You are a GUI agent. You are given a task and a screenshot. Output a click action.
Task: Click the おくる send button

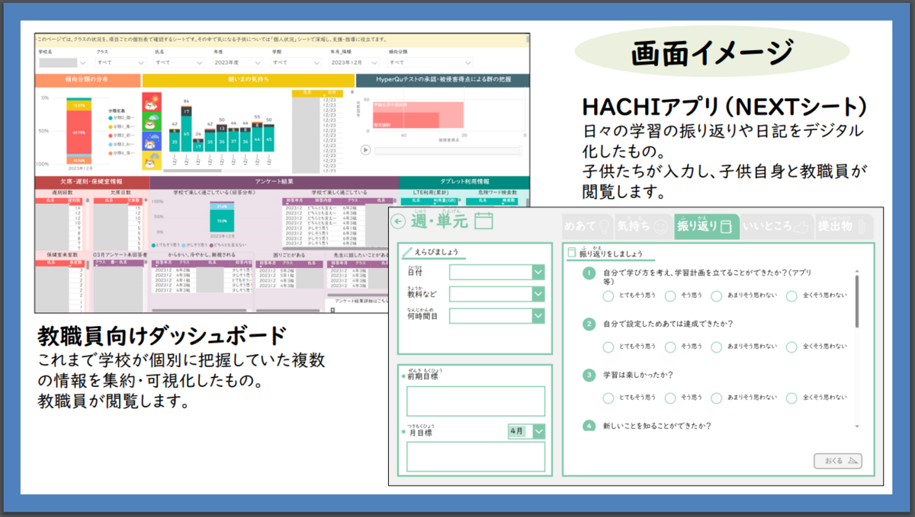click(x=838, y=460)
